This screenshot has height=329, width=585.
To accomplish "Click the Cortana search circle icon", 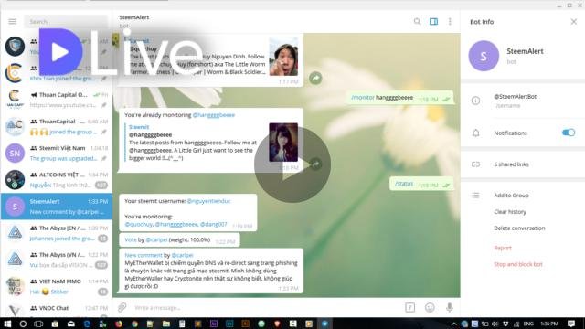I will pyautogui.click(x=23, y=324).
